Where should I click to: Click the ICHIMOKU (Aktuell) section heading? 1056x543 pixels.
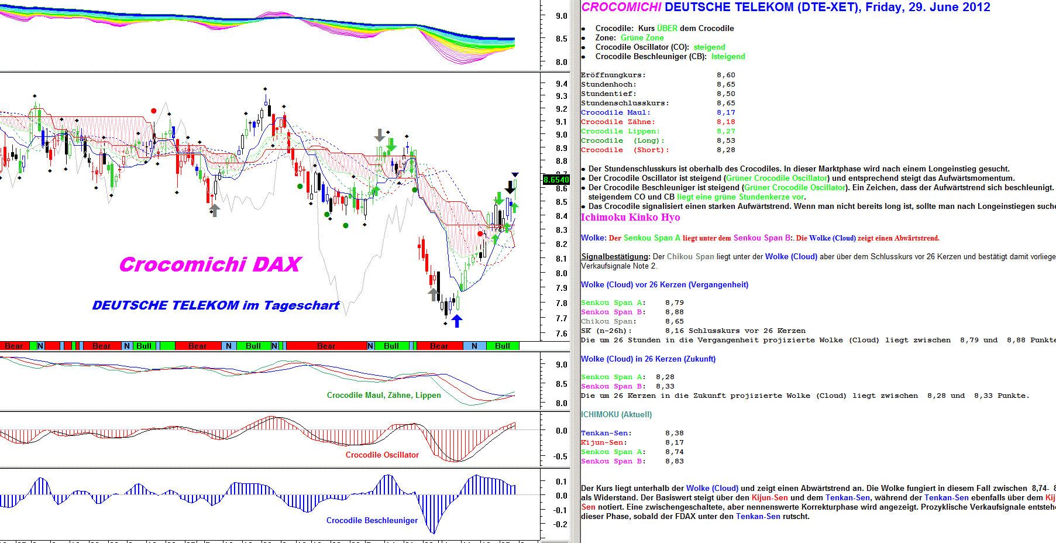click(616, 414)
